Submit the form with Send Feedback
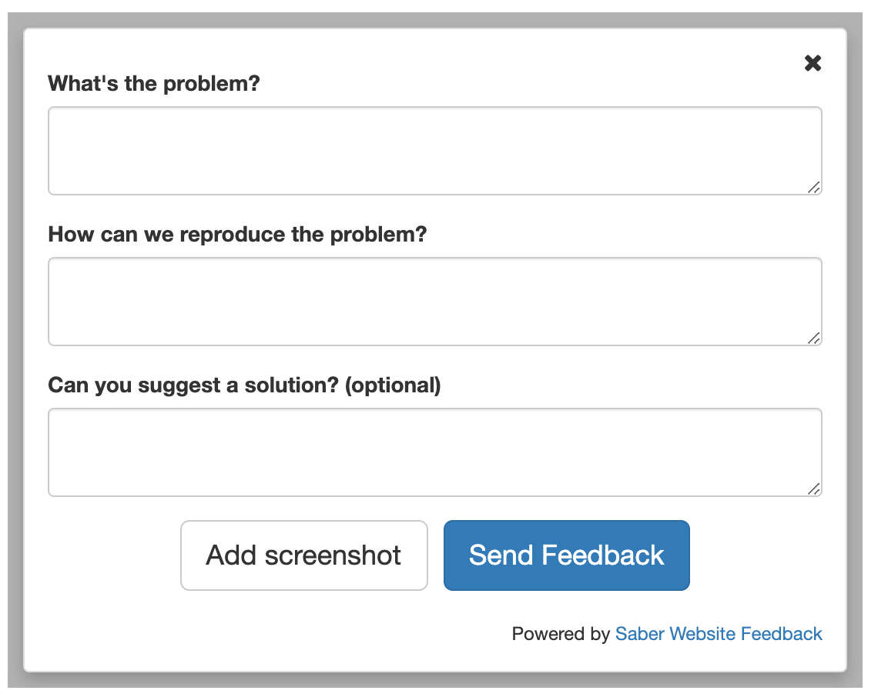878x697 pixels. 566,555
